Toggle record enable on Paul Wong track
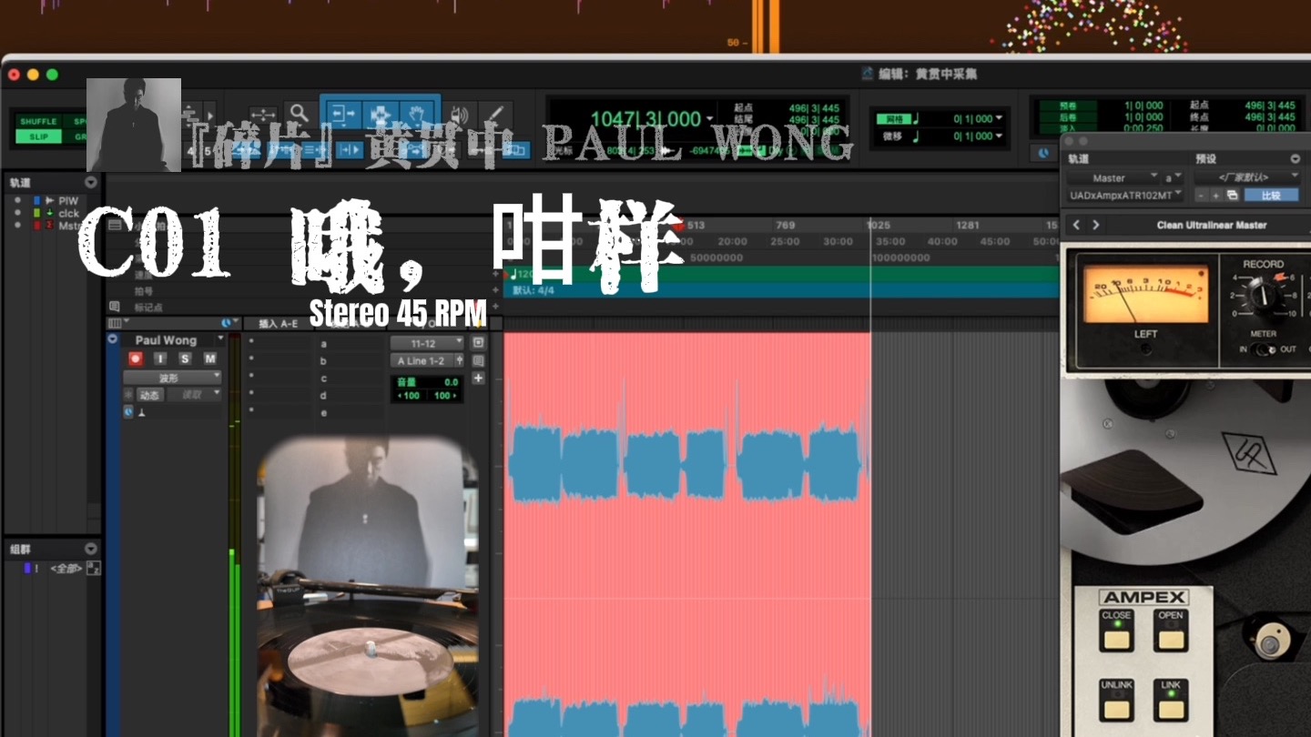This screenshot has width=1311, height=737. (x=135, y=358)
